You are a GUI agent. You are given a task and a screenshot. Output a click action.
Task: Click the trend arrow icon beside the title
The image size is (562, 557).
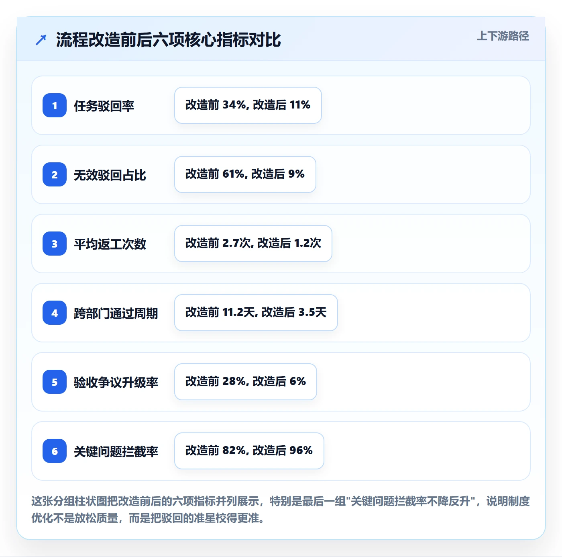(41, 40)
